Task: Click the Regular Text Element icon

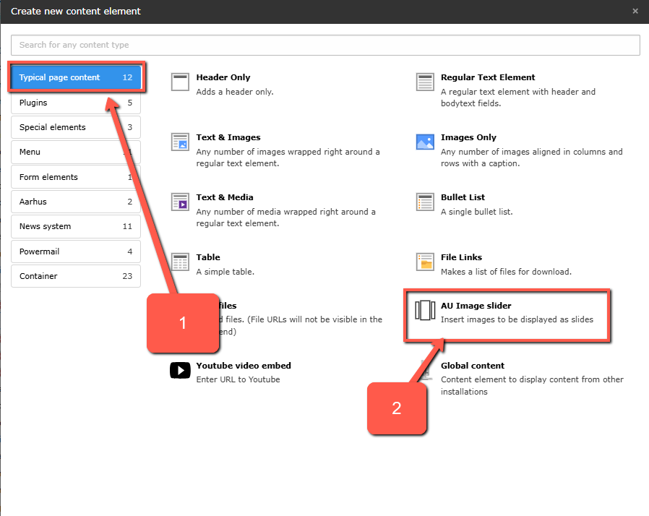Action: [x=425, y=82]
